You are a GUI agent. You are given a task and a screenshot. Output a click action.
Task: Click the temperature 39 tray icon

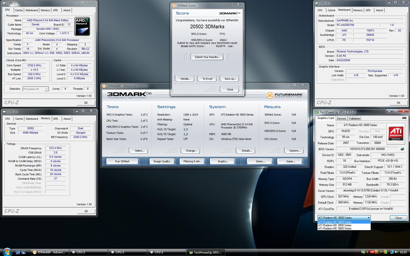coord(381,252)
